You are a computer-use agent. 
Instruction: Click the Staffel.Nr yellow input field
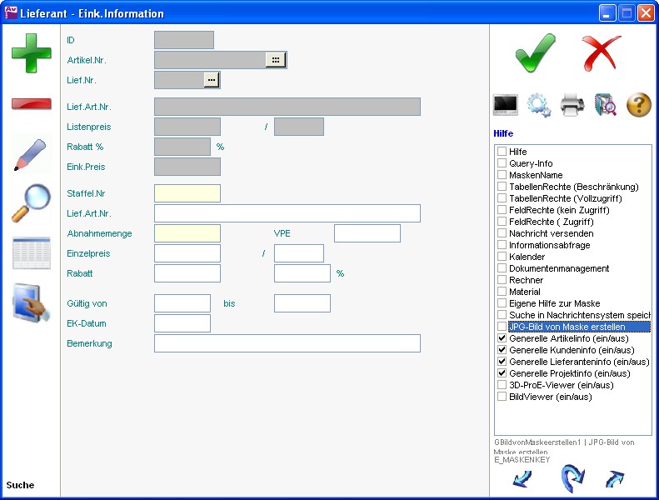187,193
